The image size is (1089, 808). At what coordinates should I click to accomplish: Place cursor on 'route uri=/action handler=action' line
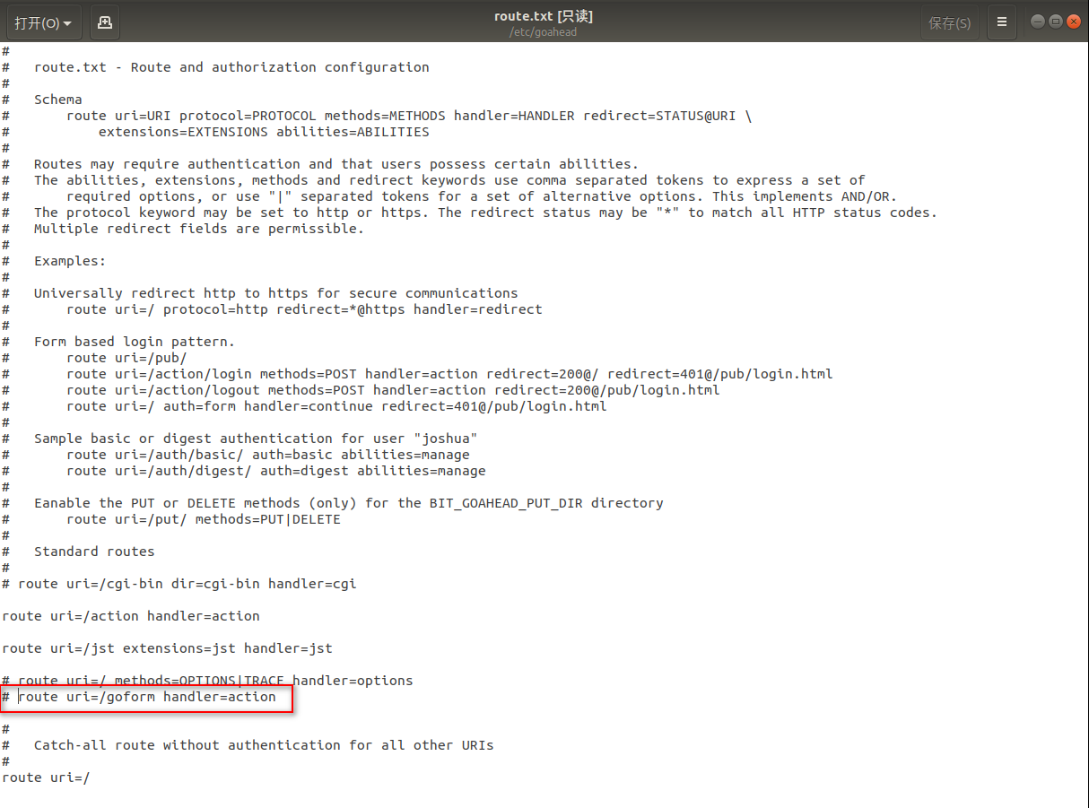coord(130,615)
